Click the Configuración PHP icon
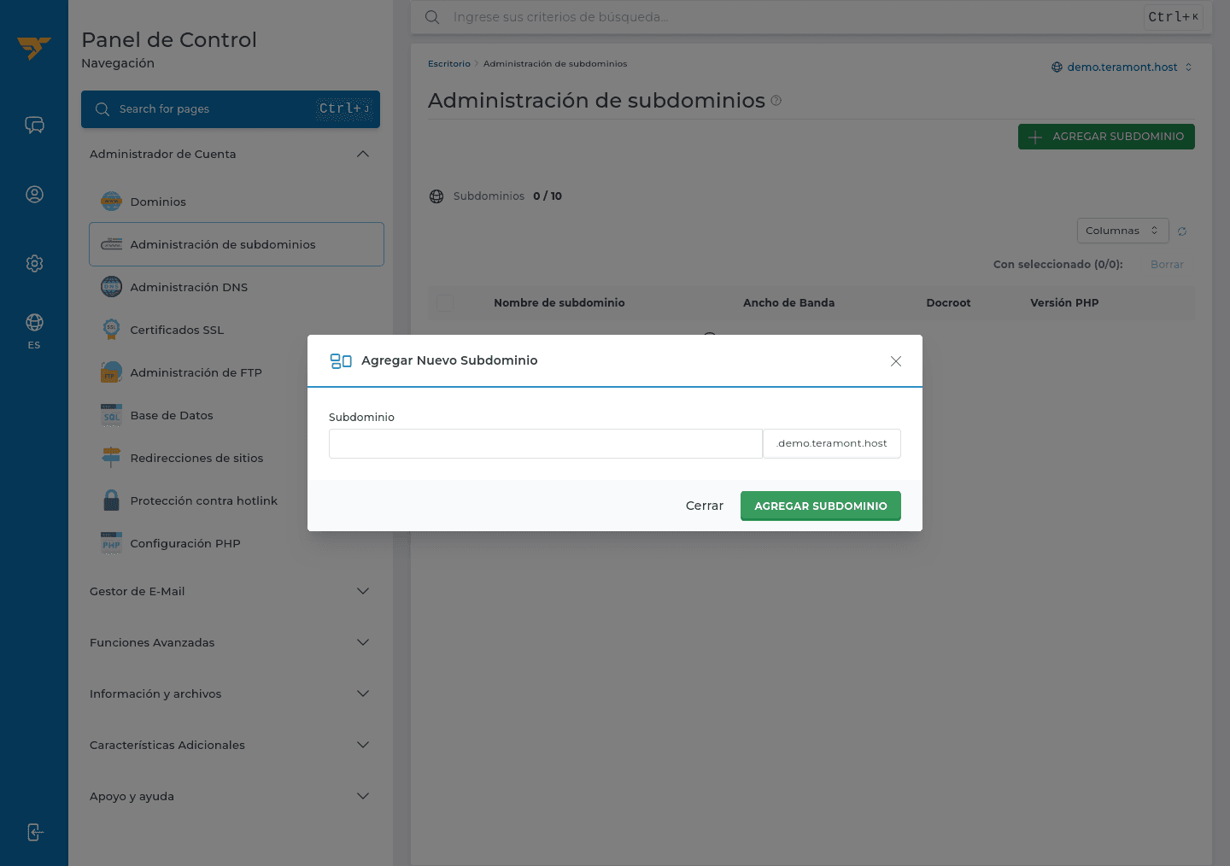Screen dimensions: 1230x866 click(111, 543)
